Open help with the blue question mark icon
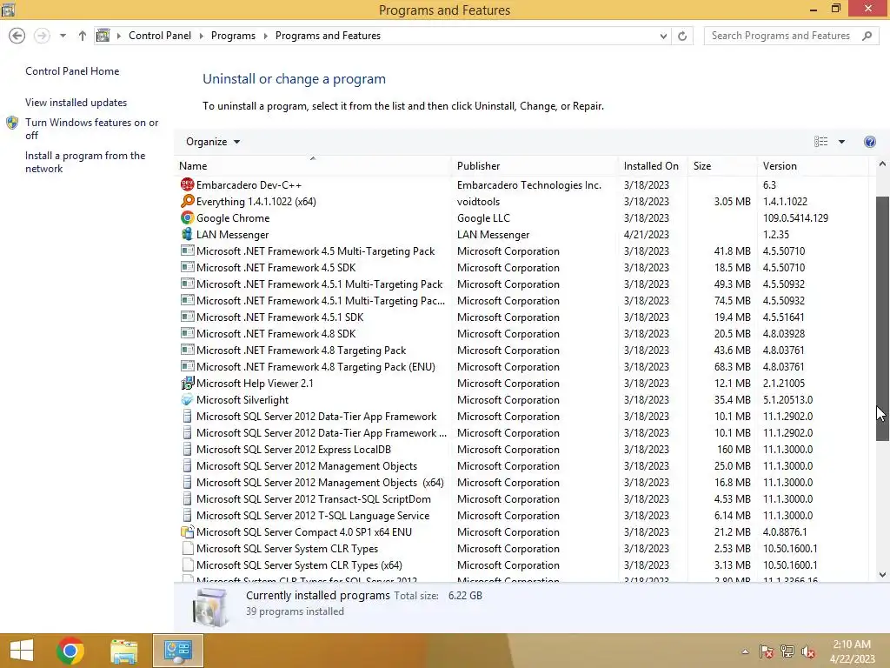 [869, 142]
